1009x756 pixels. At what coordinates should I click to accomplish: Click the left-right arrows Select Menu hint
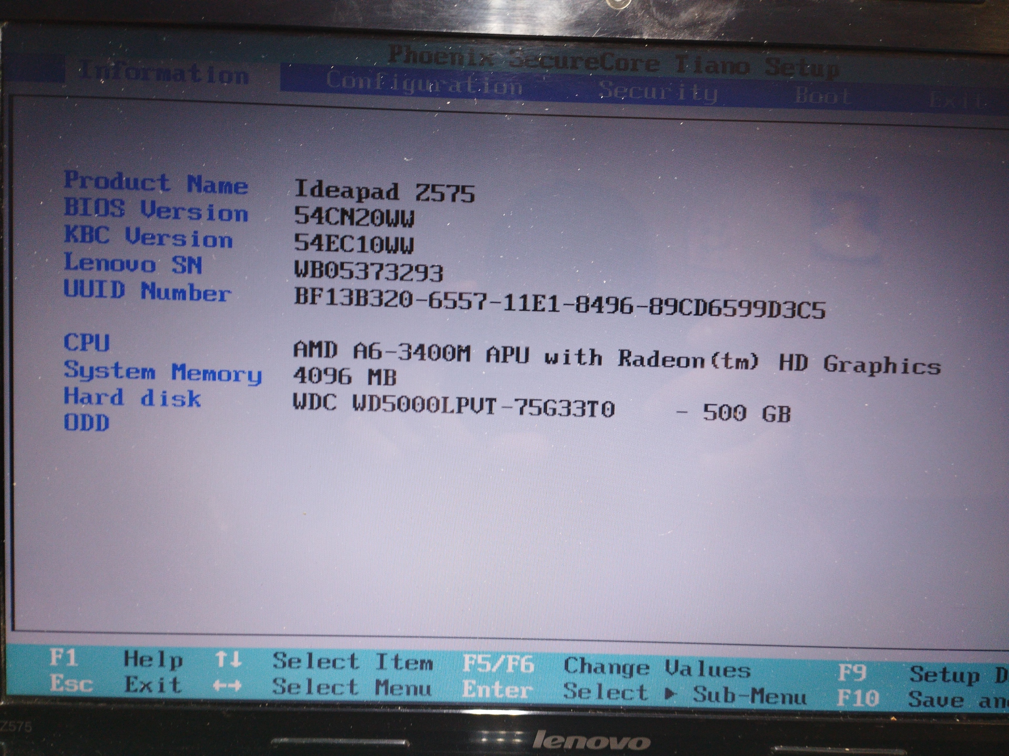point(323,687)
